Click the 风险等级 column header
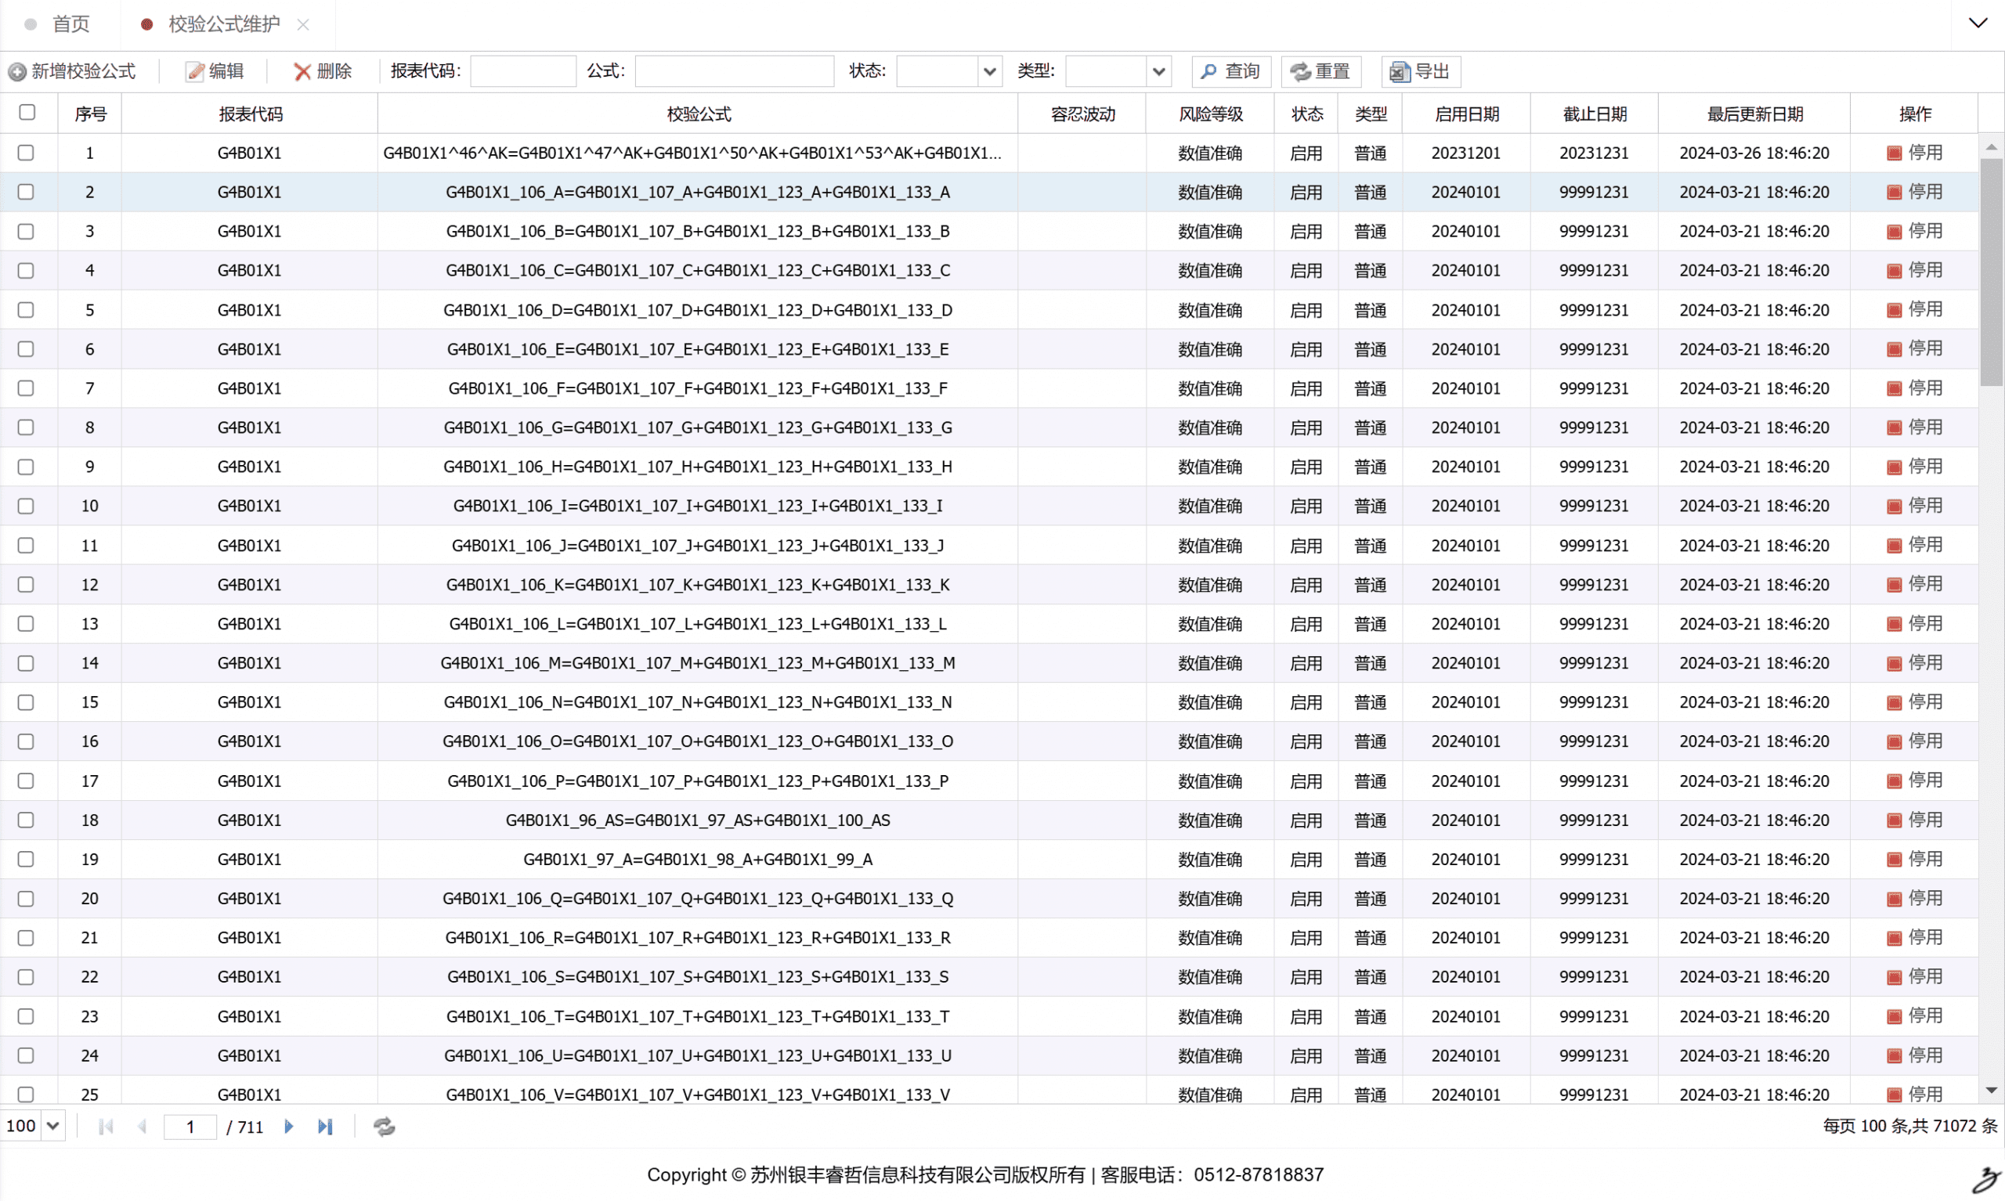The width and height of the screenshot is (2005, 1201). pos(1210,114)
